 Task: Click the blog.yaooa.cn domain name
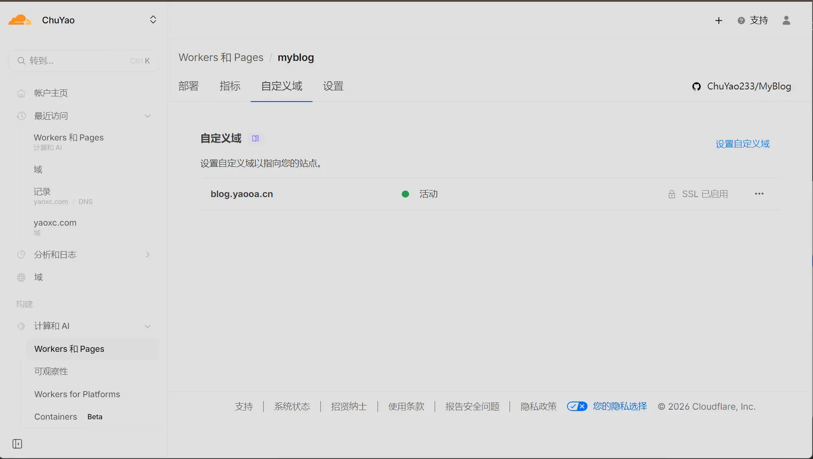coord(242,194)
